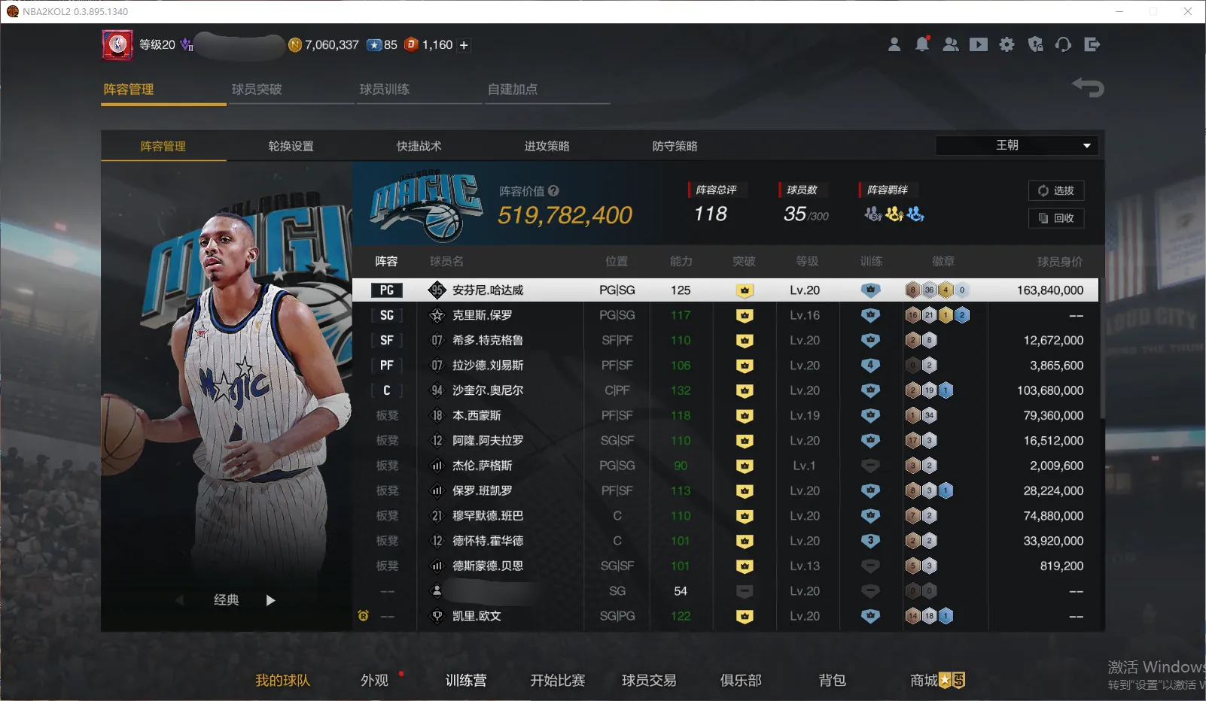Viewport: 1206px width, 701px height.
Task: Click the gold coin currency icon
Action: (x=295, y=45)
